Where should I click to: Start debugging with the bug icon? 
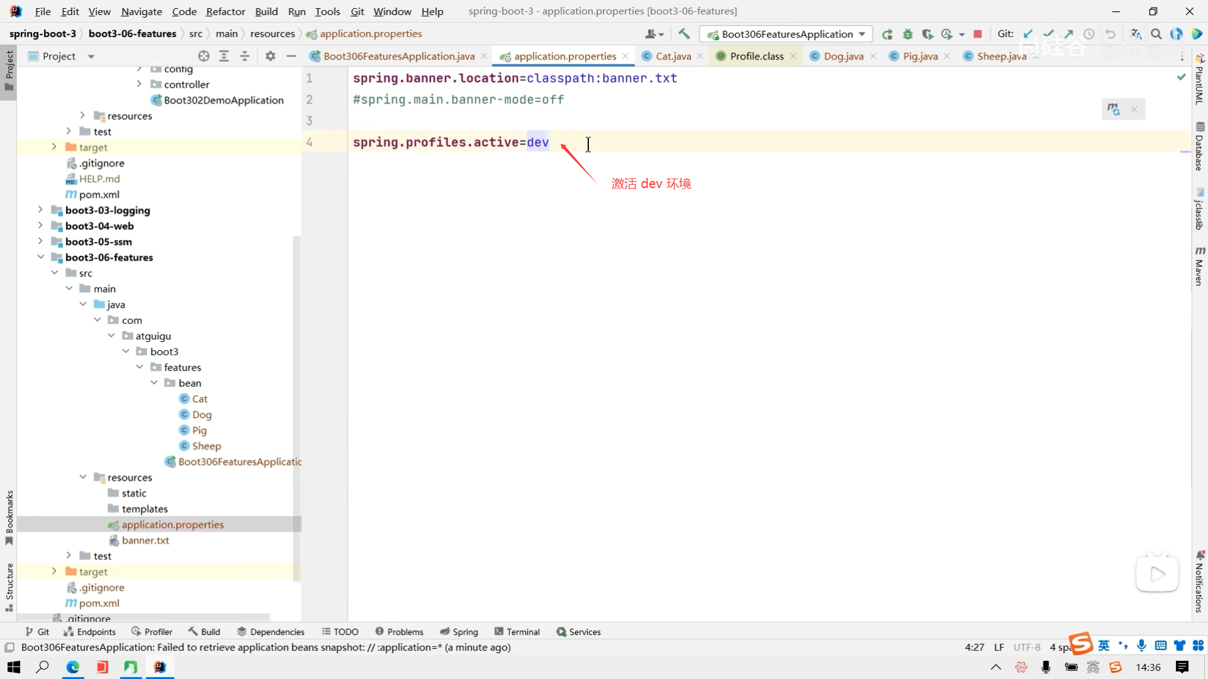pyautogui.click(x=907, y=34)
